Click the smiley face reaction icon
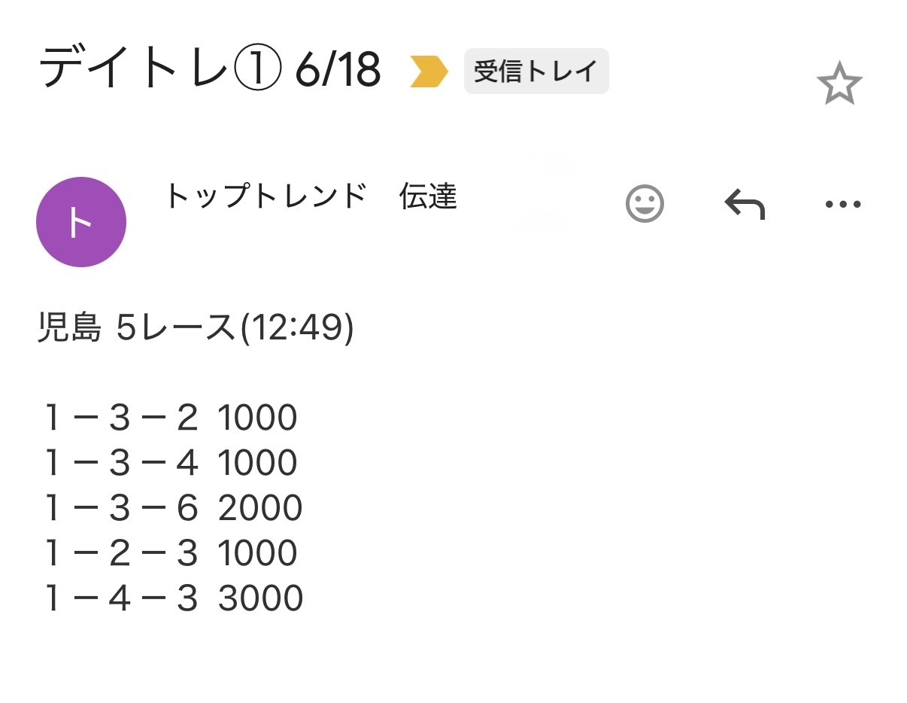This screenshot has width=907, height=703. pos(645,203)
